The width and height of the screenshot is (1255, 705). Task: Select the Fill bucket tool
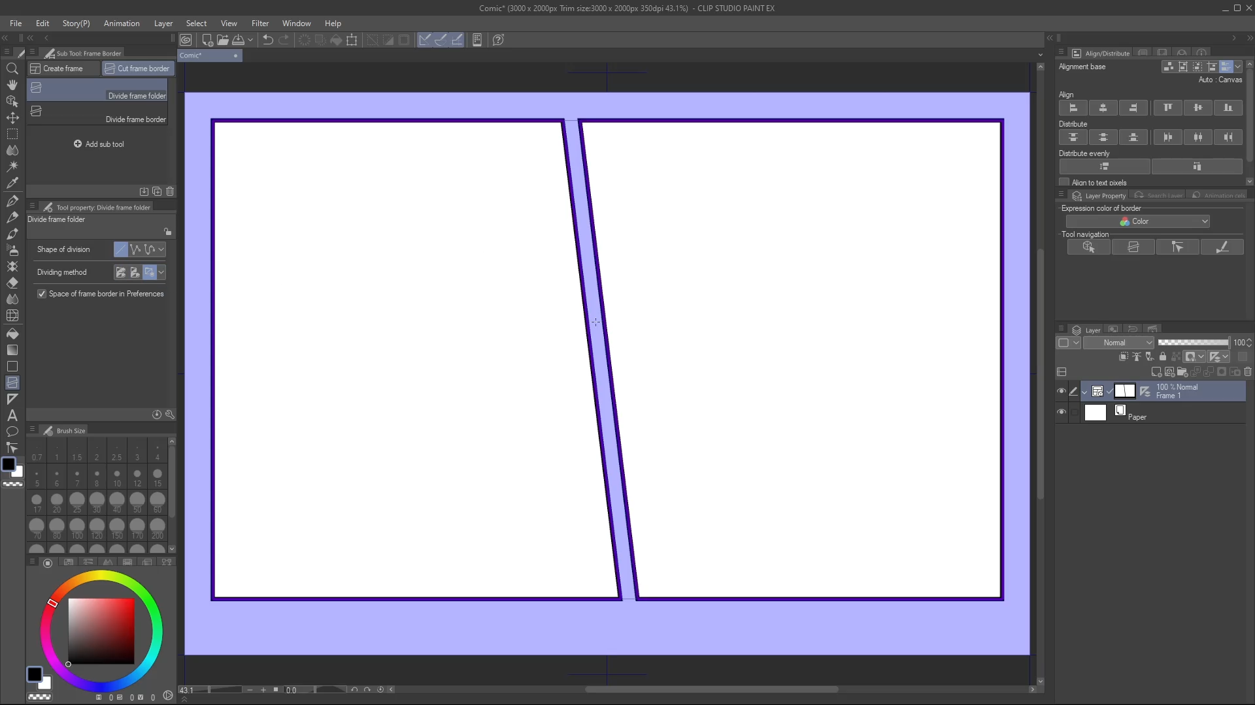12,334
